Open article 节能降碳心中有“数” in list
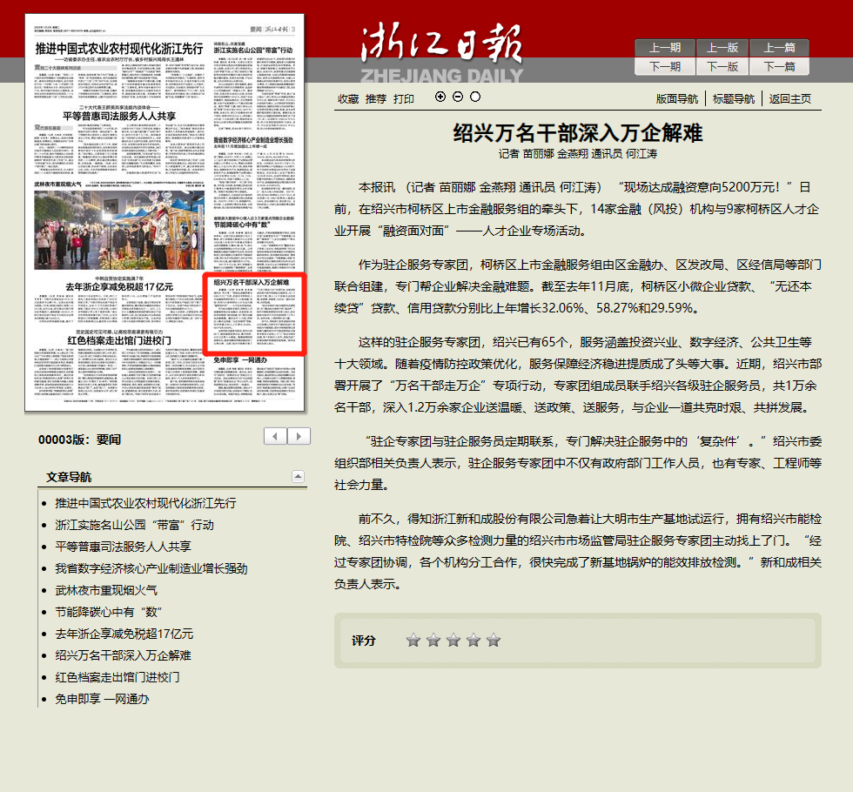The width and height of the screenshot is (853, 792). pyautogui.click(x=109, y=612)
